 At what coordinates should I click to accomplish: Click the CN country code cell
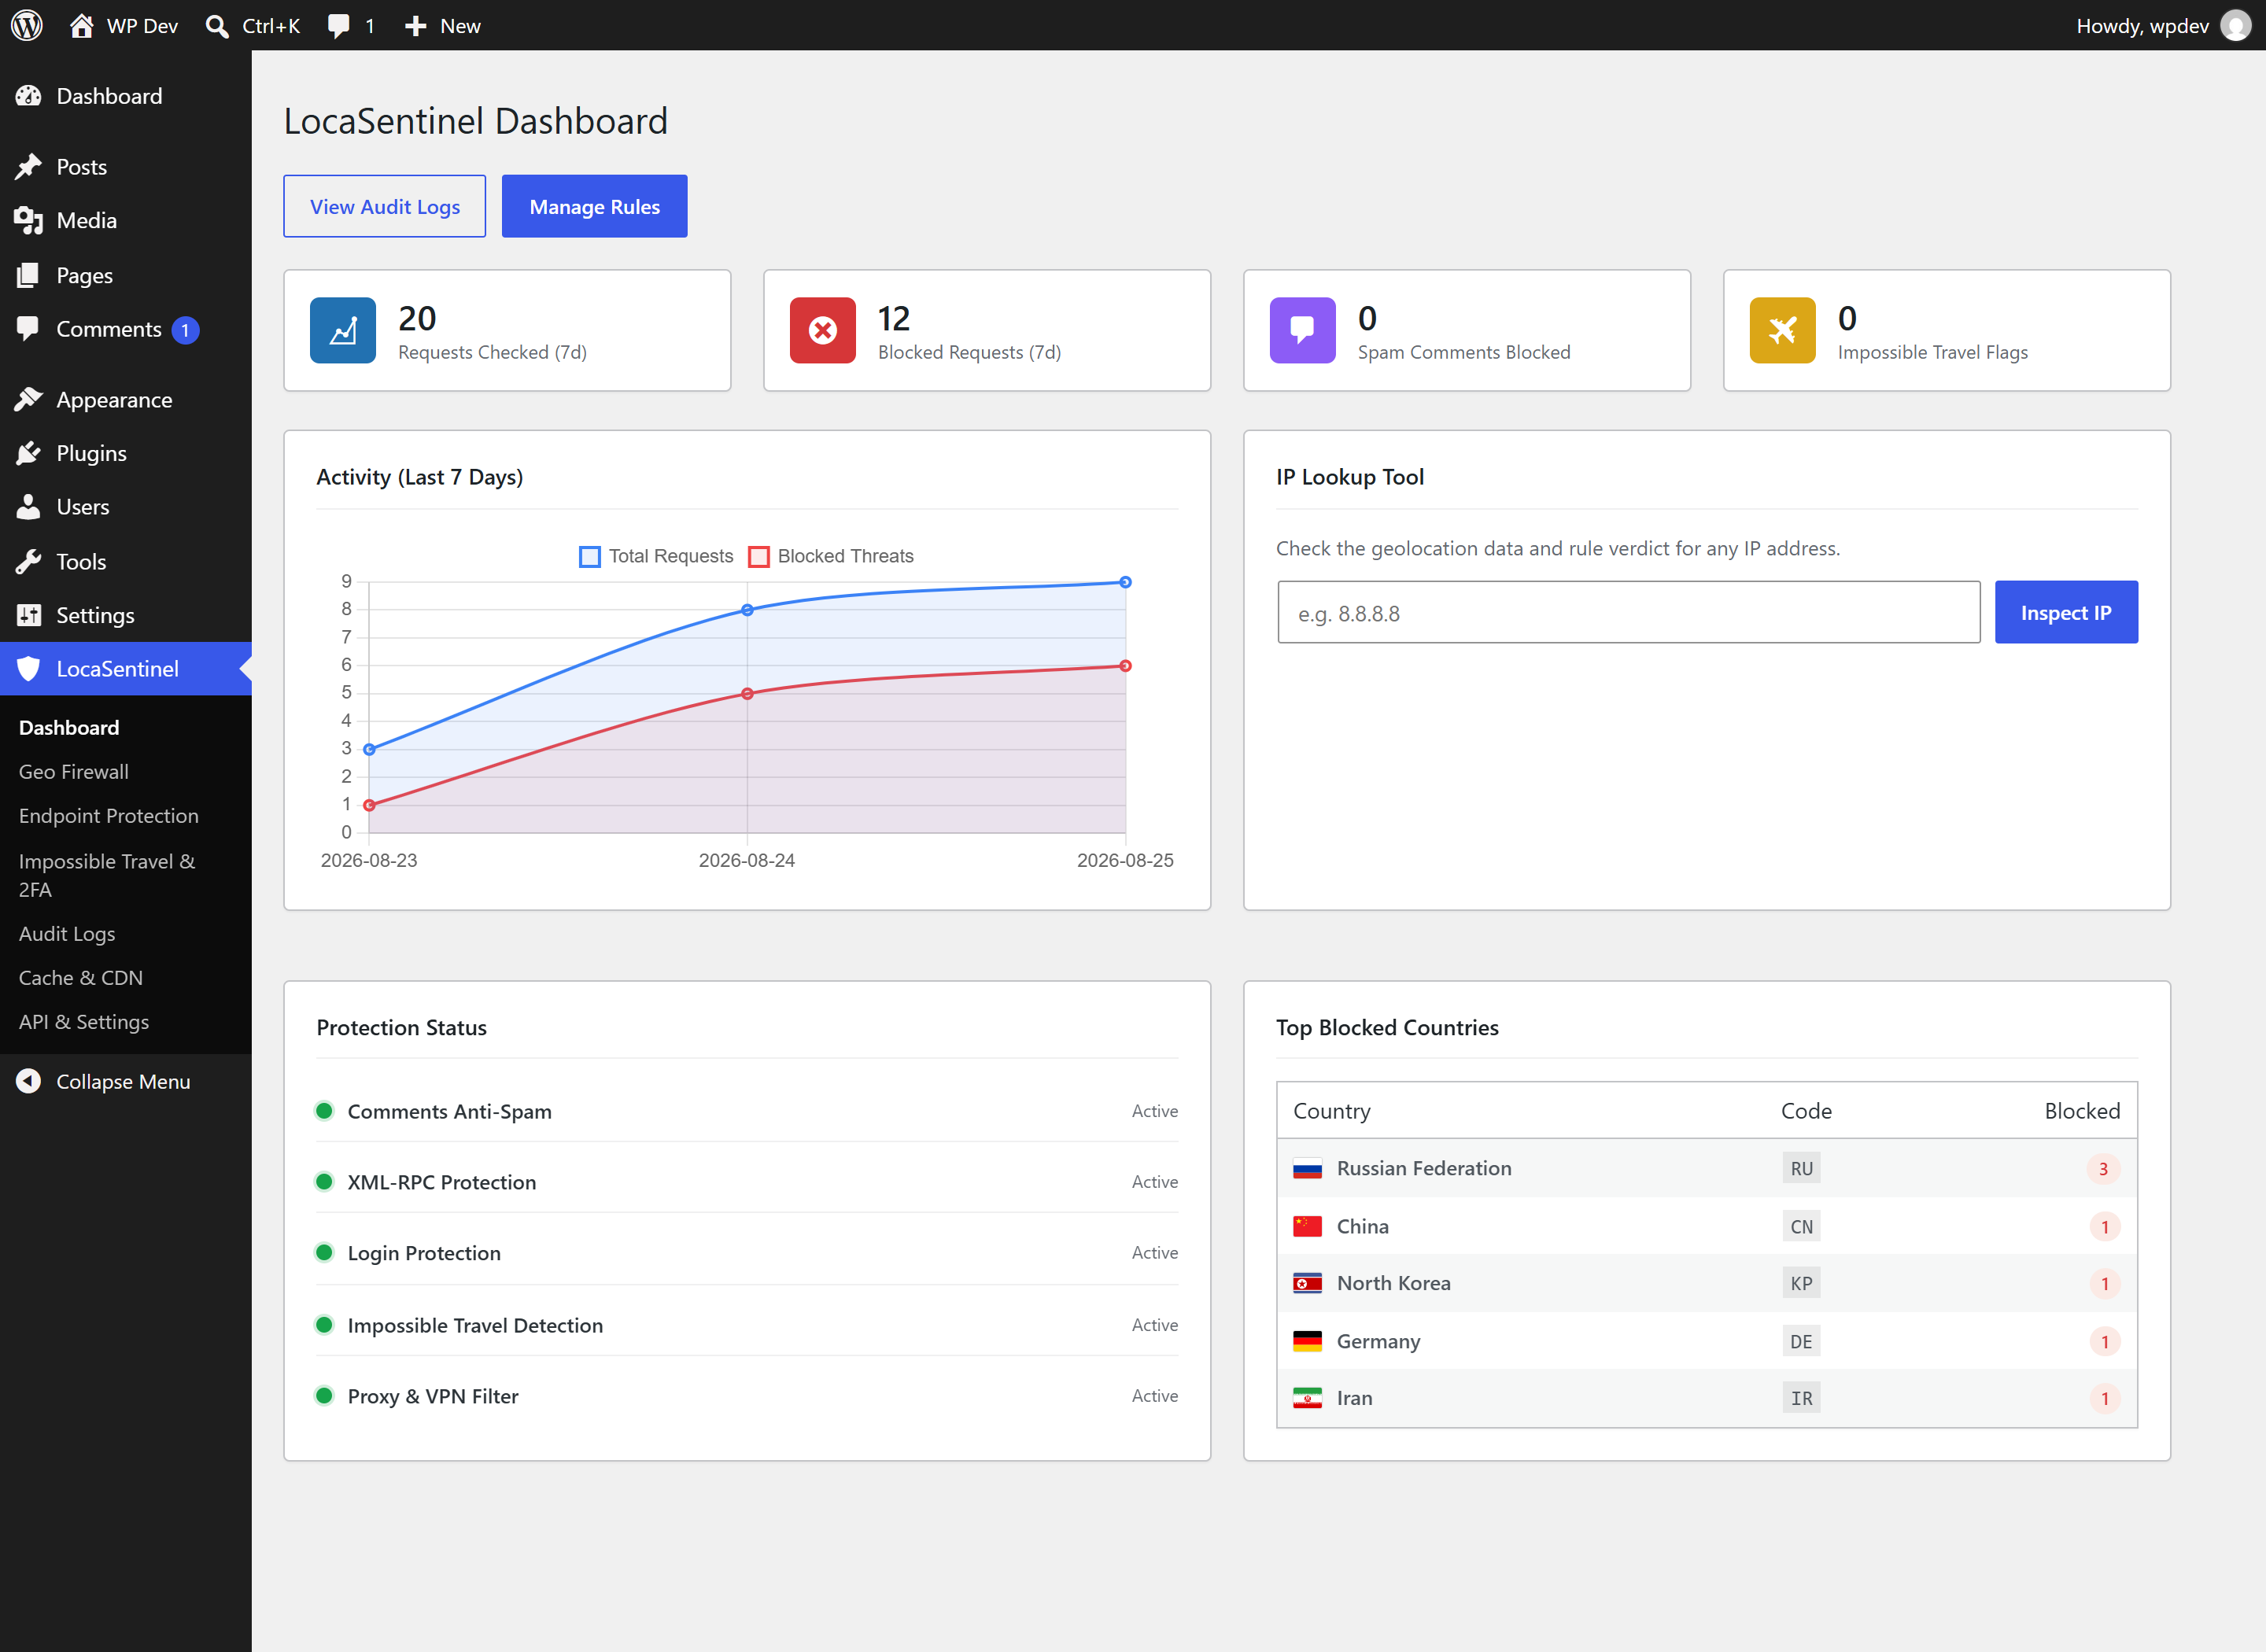pos(1801,1226)
